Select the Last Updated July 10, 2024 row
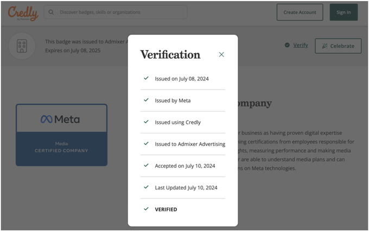 pyautogui.click(x=182, y=187)
